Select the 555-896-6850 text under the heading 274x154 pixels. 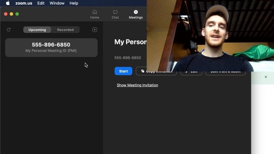tap(128, 58)
